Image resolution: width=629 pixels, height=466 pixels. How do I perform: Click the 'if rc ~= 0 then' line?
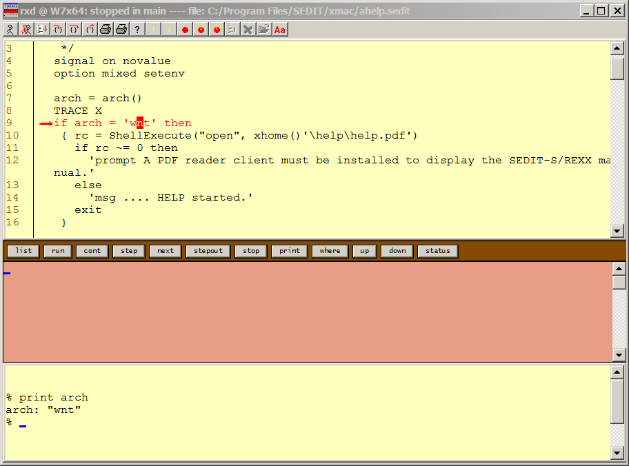(x=126, y=148)
